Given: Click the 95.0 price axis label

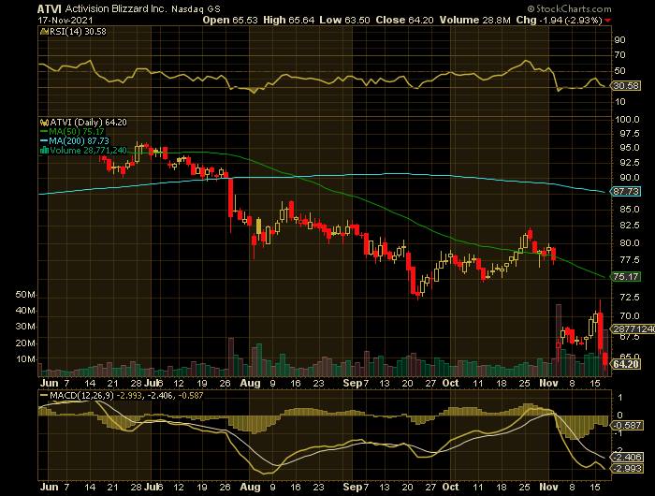Looking at the screenshot, I should tap(629, 148).
